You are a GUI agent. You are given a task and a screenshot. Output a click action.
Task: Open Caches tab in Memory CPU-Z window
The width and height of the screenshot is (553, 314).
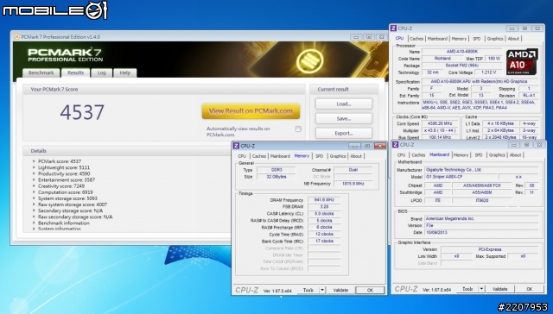(259, 156)
